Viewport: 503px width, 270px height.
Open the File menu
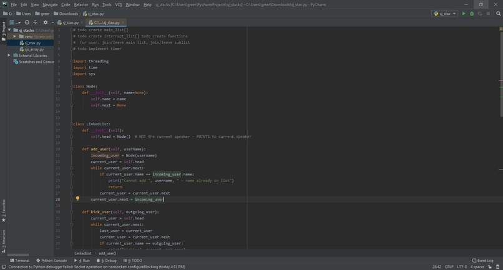point(14,5)
